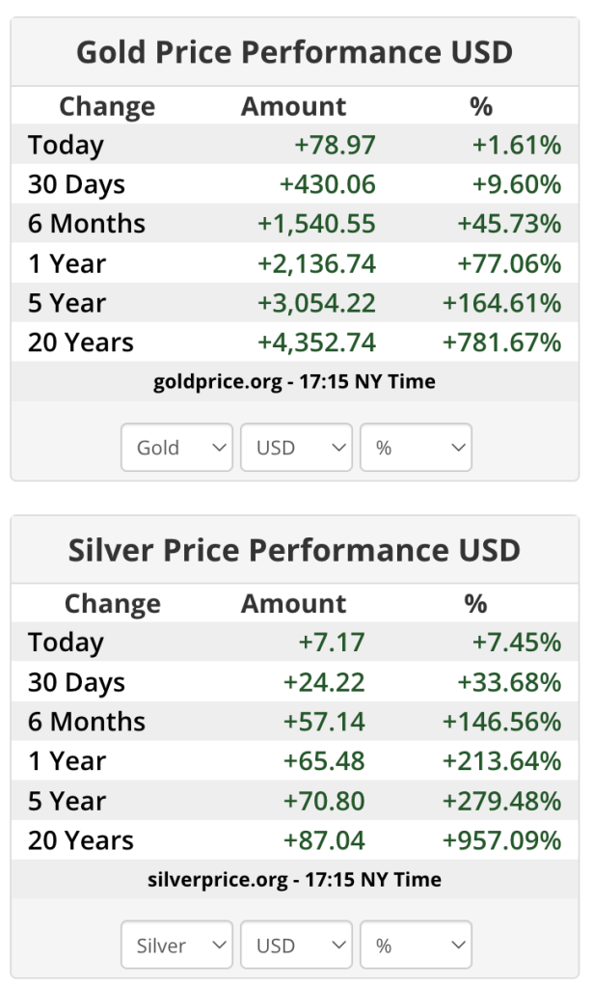Image resolution: width=593 pixels, height=988 pixels.
Task: Click the gold 6 Months row label
Action: tap(87, 225)
